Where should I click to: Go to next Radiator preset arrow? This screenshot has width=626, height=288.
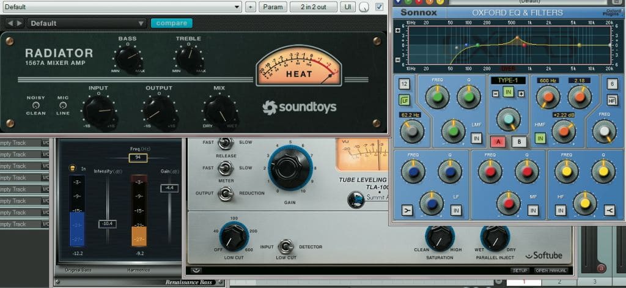[x=19, y=23]
